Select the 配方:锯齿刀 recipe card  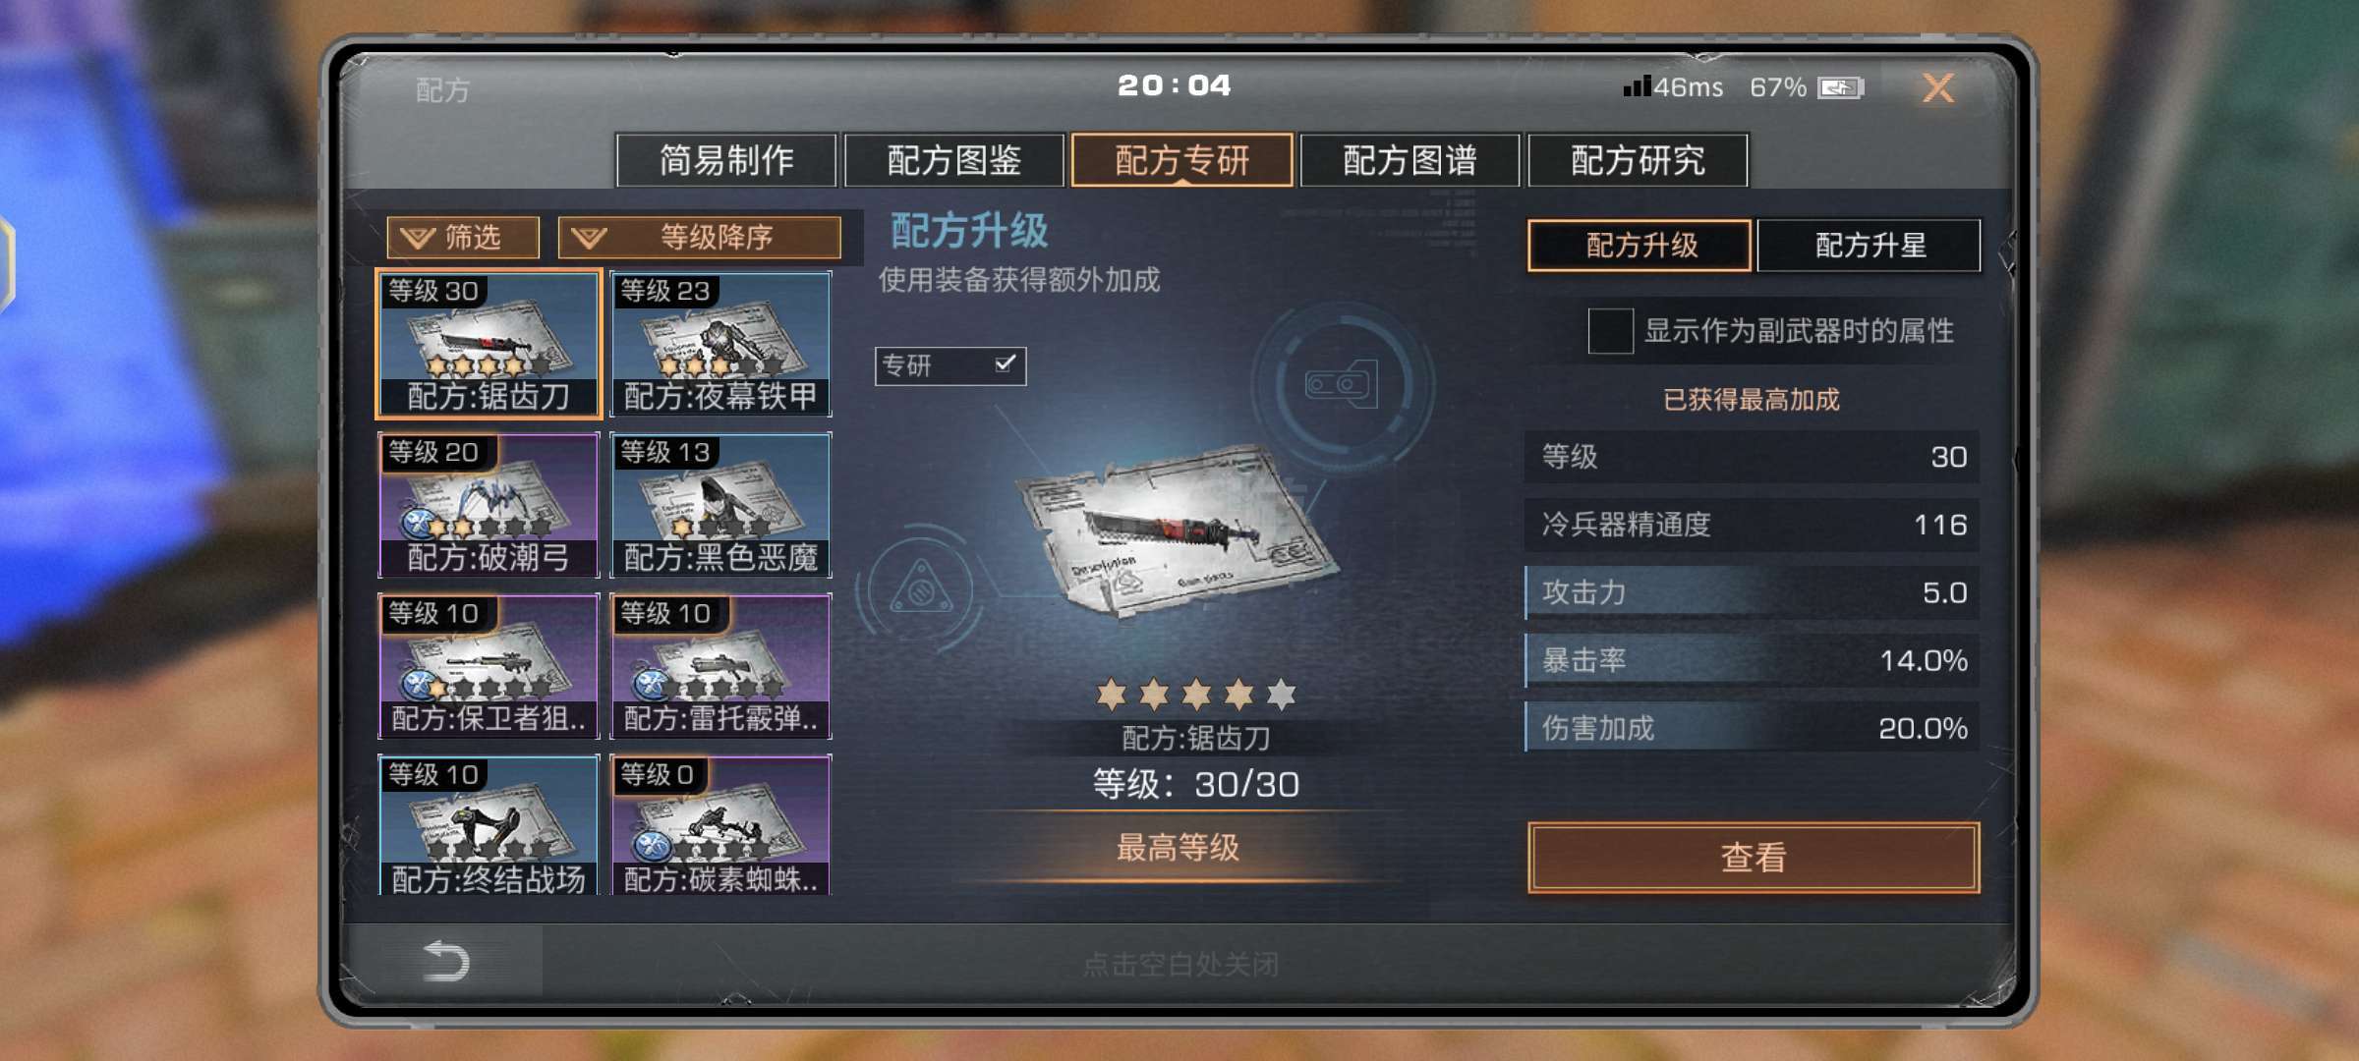tap(489, 344)
